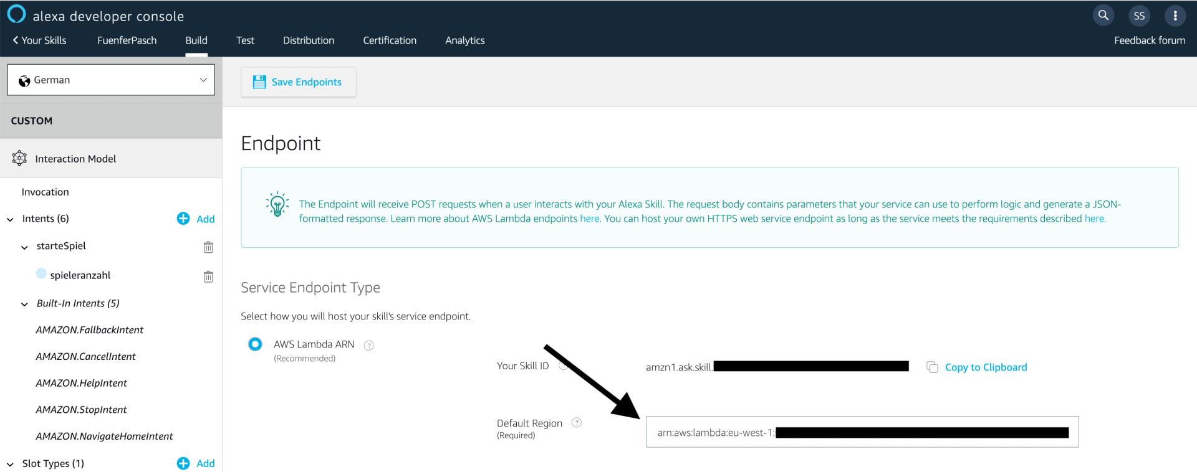Go to the Distribution tab

(x=309, y=40)
